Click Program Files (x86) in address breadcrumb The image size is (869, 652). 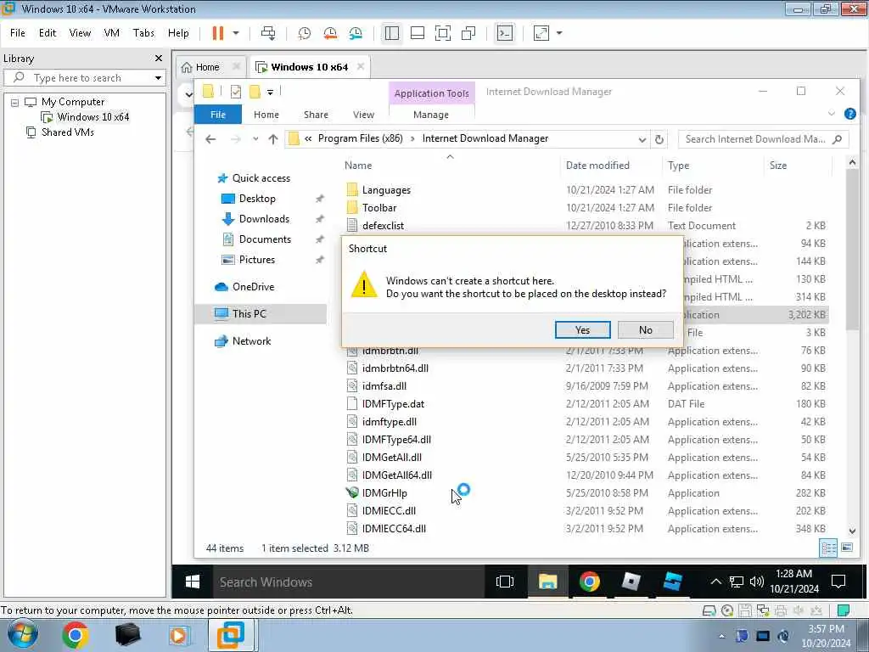(x=360, y=138)
